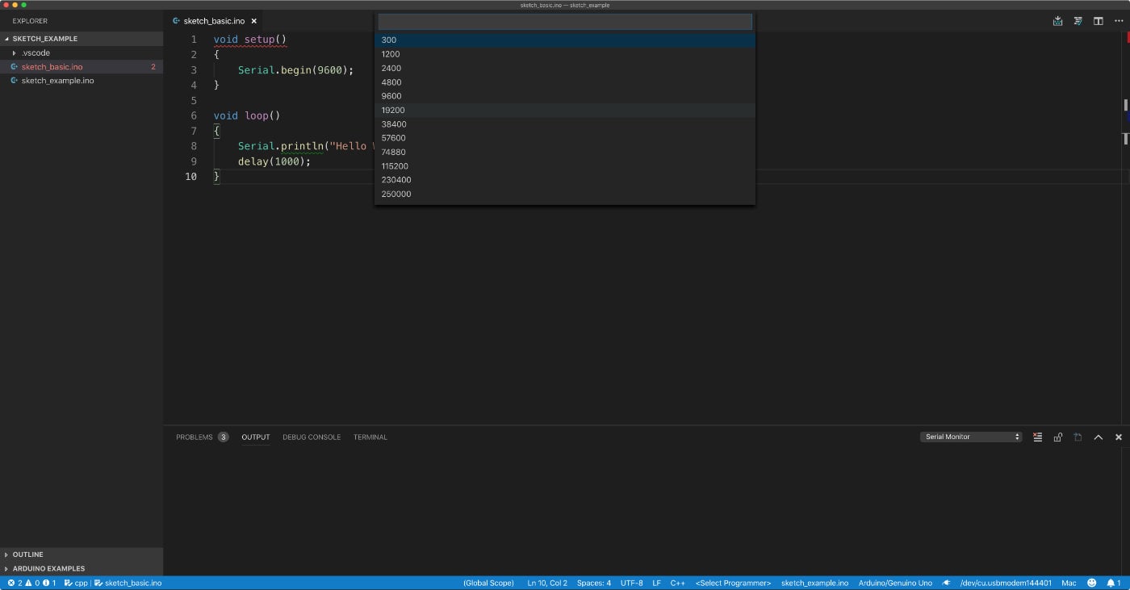The height and width of the screenshot is (590, 1130).
Task: Select baud rate 9600 from the list
Action: click(565, 96)
